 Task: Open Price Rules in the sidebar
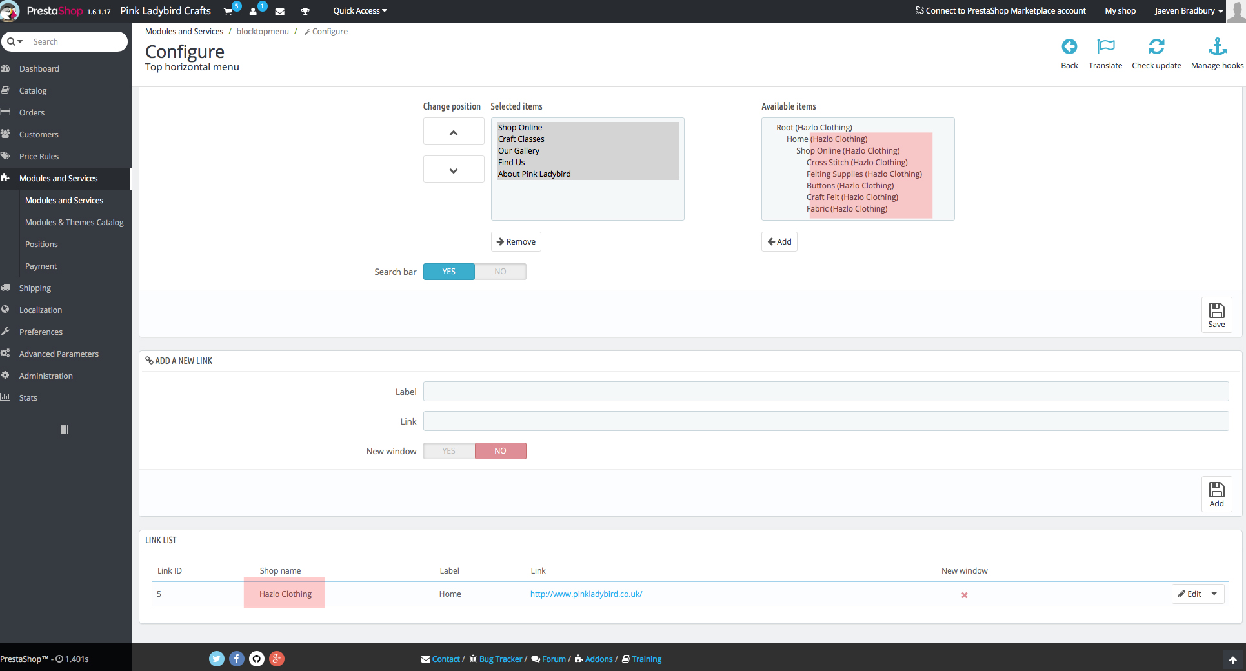tap(39, 156)
